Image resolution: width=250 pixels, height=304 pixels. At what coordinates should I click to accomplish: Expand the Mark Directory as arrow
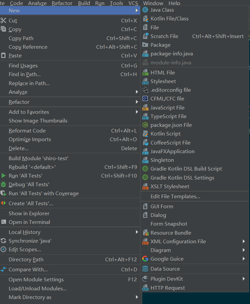coord(137,297)
